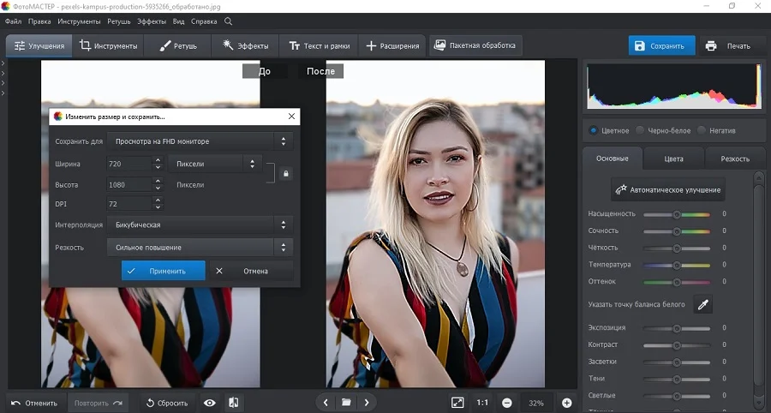The width and height of the screenshot is (771, 413).
Task: Click the fit-to-screen icon
Action: 457,402
